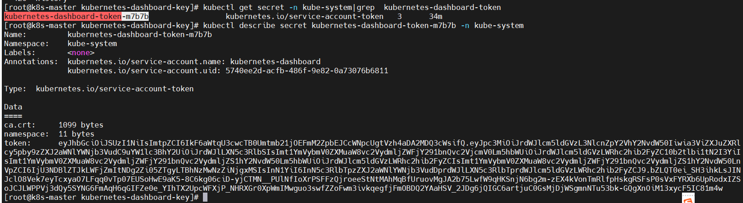Click the terminal cursor block at the prompt
The width and height of the screenshot is (743, 203).
(x=205, y=197)
